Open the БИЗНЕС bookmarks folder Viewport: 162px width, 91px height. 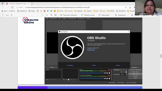click(x=111, y=11)
